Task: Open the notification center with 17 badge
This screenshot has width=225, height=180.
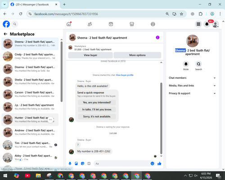Action: point(218,176)
